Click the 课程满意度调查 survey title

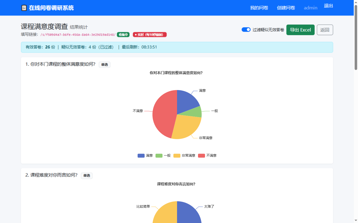pyautogui.click(x=44, y=26)
